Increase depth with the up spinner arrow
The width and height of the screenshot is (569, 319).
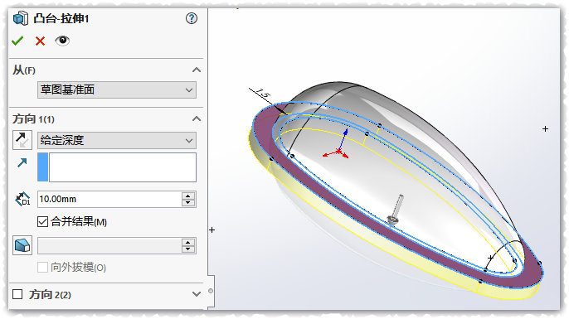[x=188, y=196]
